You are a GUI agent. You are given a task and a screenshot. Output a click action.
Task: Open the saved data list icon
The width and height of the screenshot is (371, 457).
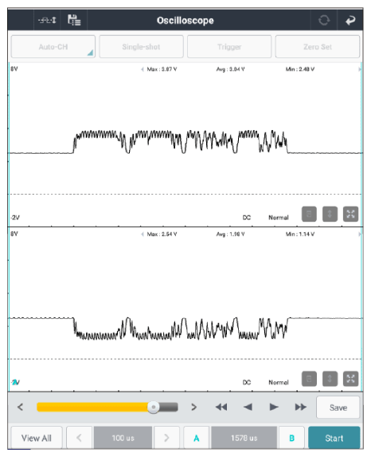coord(74,20)
